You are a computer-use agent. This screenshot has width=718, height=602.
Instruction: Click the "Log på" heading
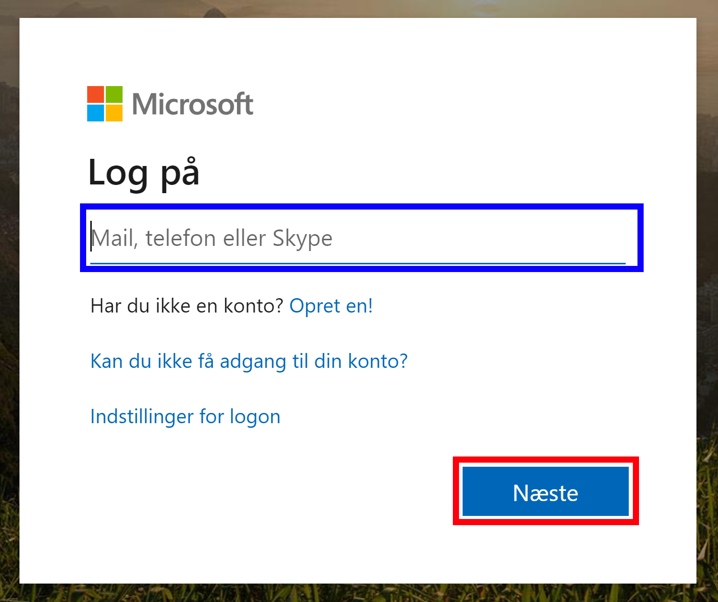[x=144, y=173]
